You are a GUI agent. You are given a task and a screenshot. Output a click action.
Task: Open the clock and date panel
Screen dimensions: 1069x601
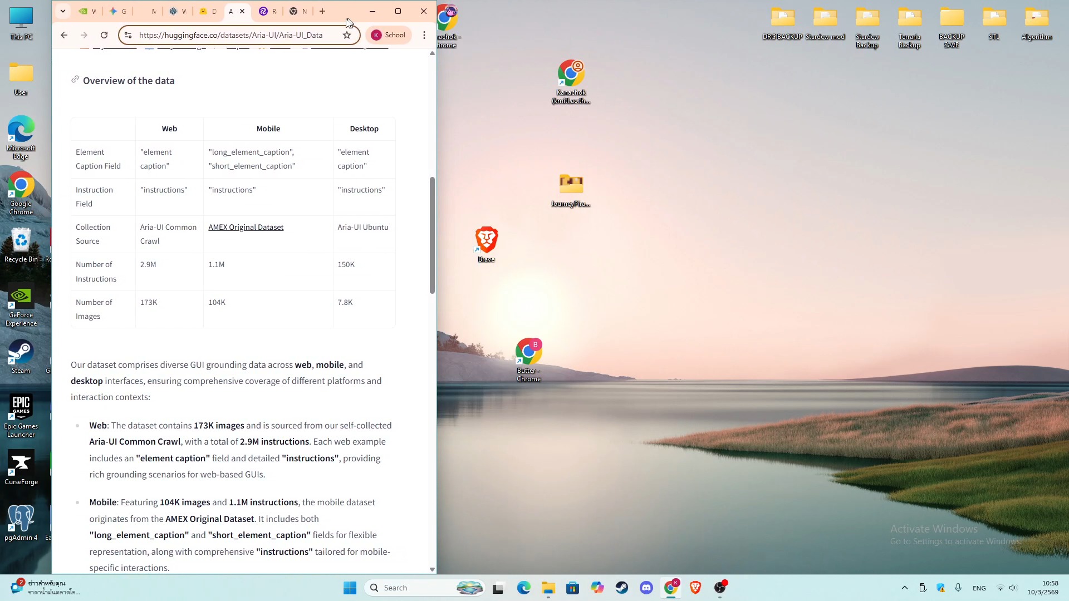[1042, 588]
